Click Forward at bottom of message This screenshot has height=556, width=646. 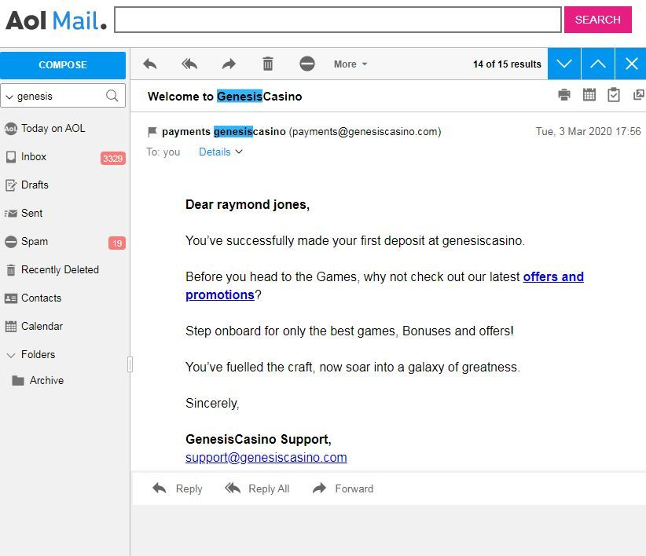343,488
